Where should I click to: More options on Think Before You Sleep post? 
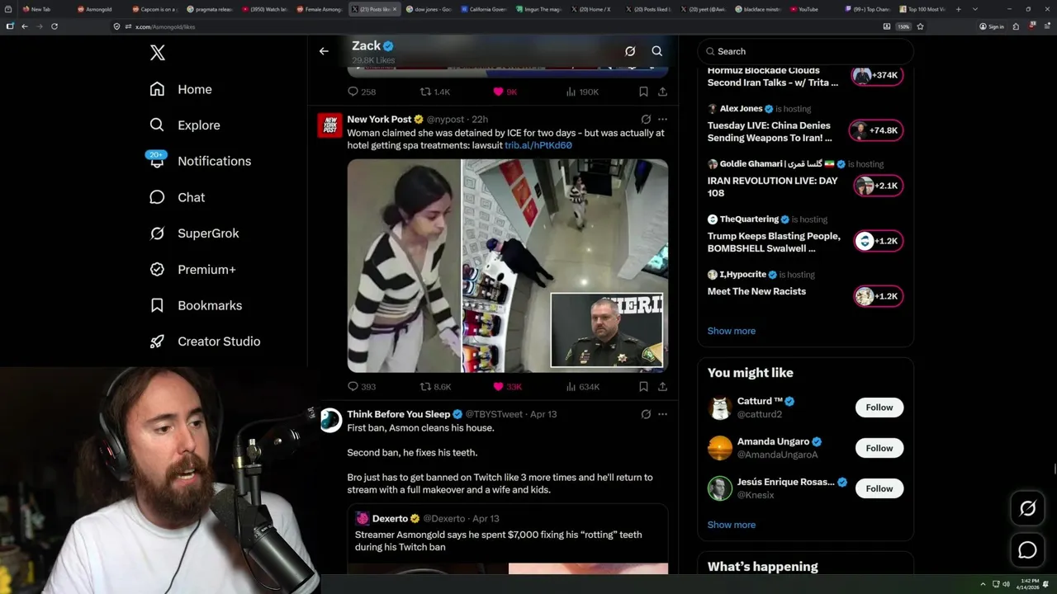coord(662,414)
